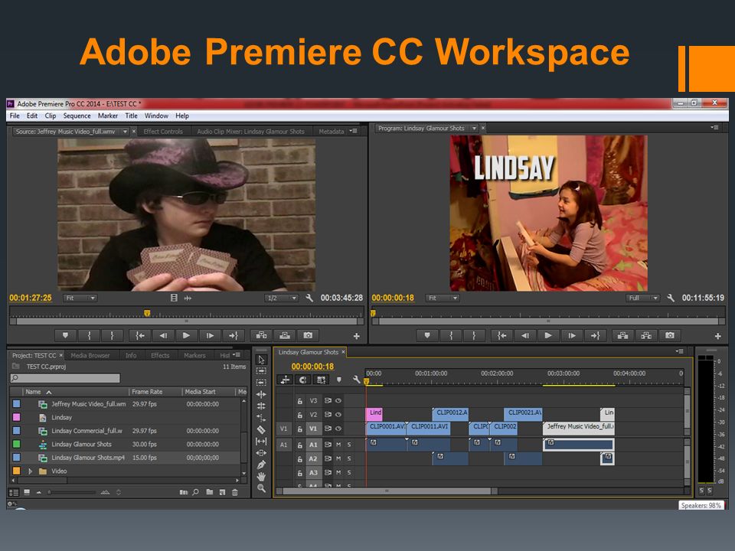Toggle Snap magnet in timeline
The height and width of the screenshot is (551, 735).
click(303, 380)
